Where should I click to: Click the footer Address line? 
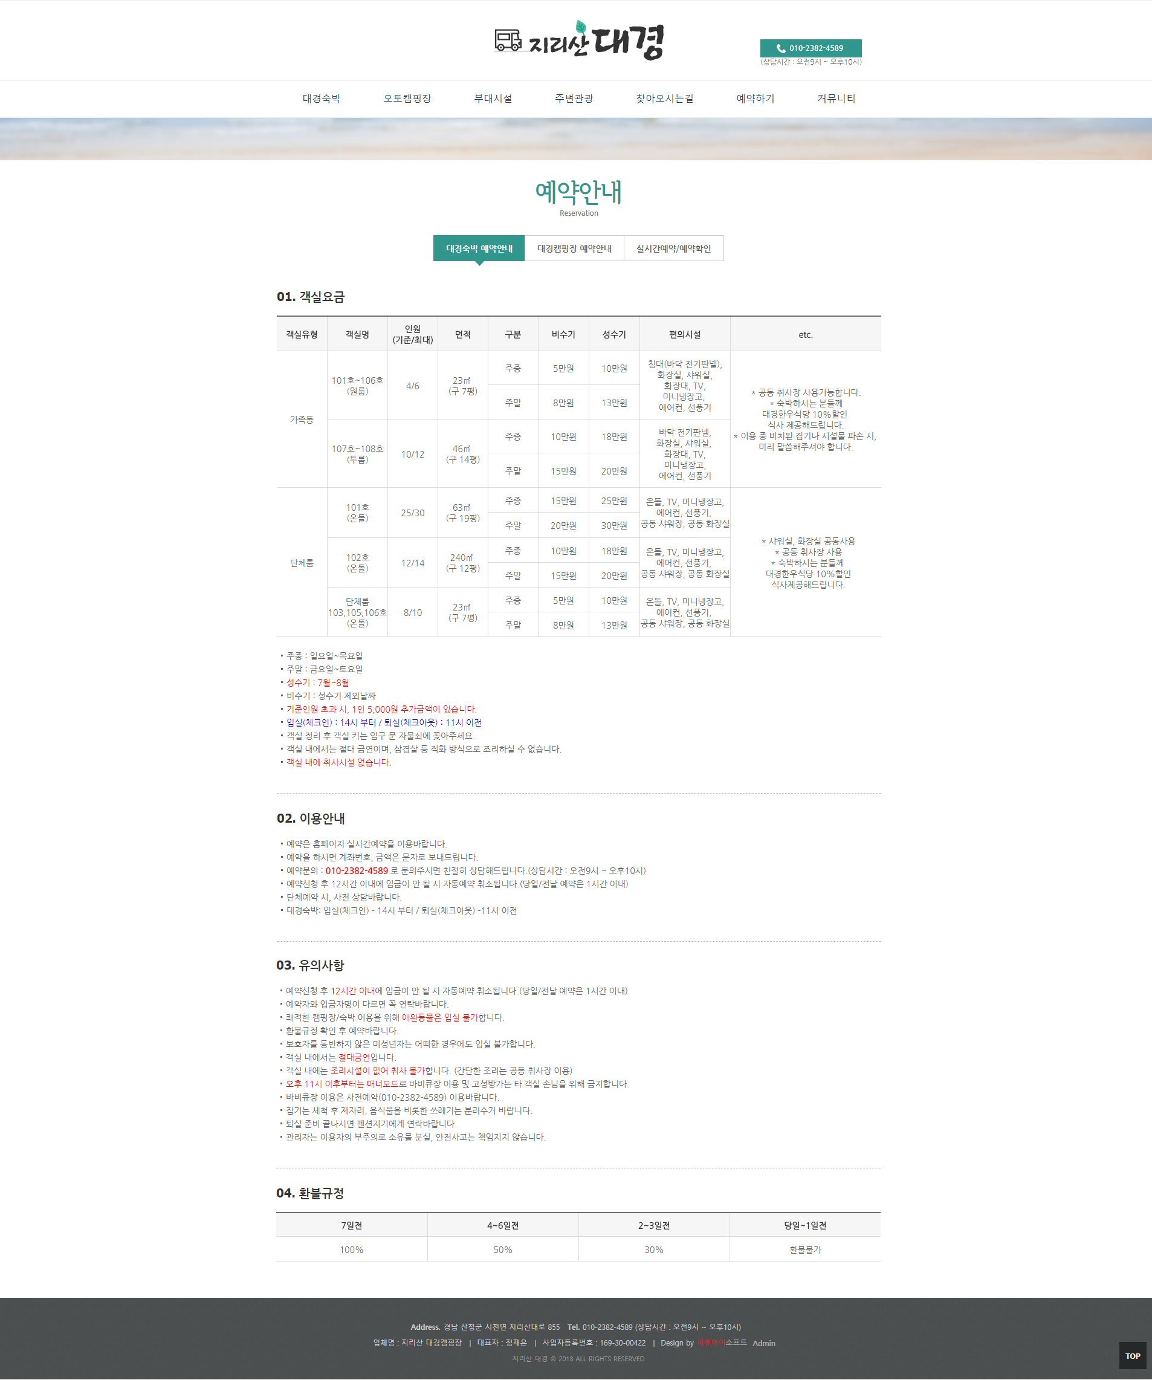485,1327
